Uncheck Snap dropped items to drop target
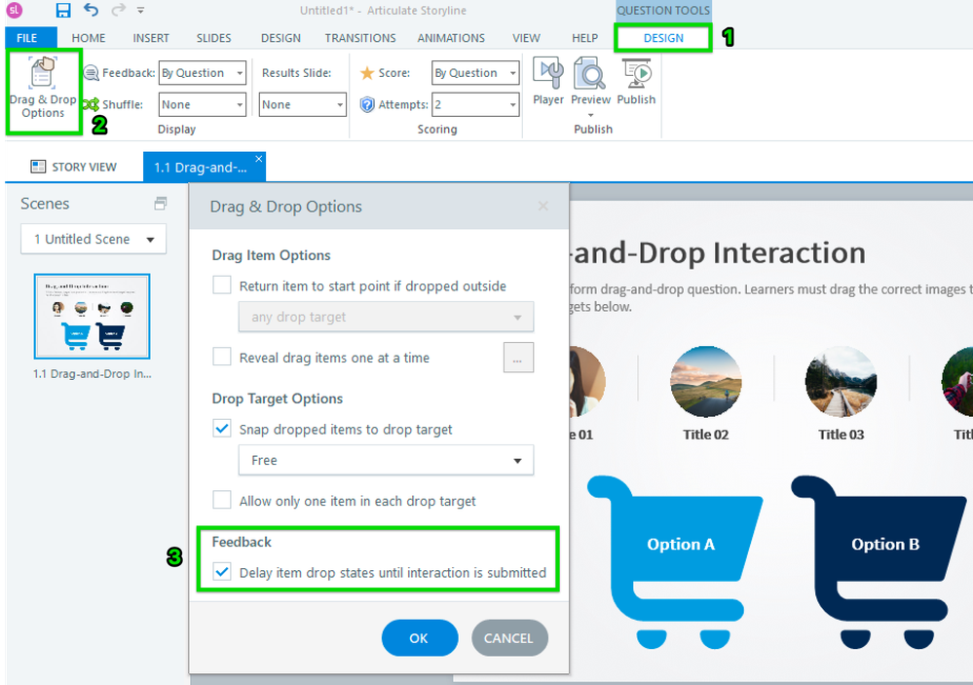 [x=222, y=429]
